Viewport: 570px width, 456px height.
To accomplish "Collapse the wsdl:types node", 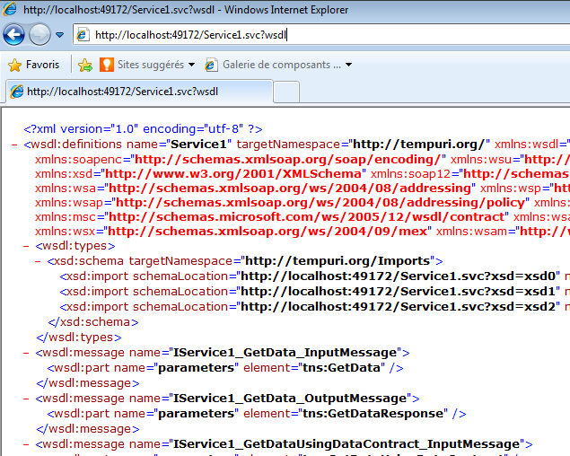I will coord(27,245).
